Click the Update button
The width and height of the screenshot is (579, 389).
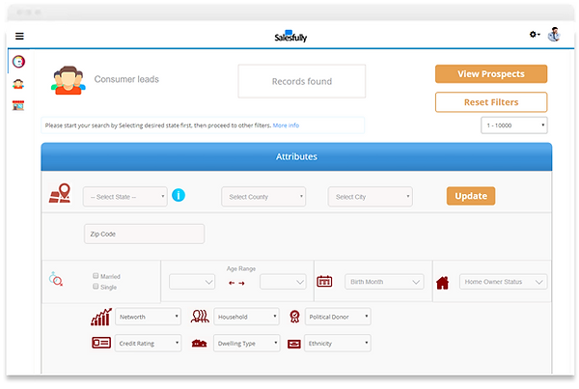coord(471,196)
